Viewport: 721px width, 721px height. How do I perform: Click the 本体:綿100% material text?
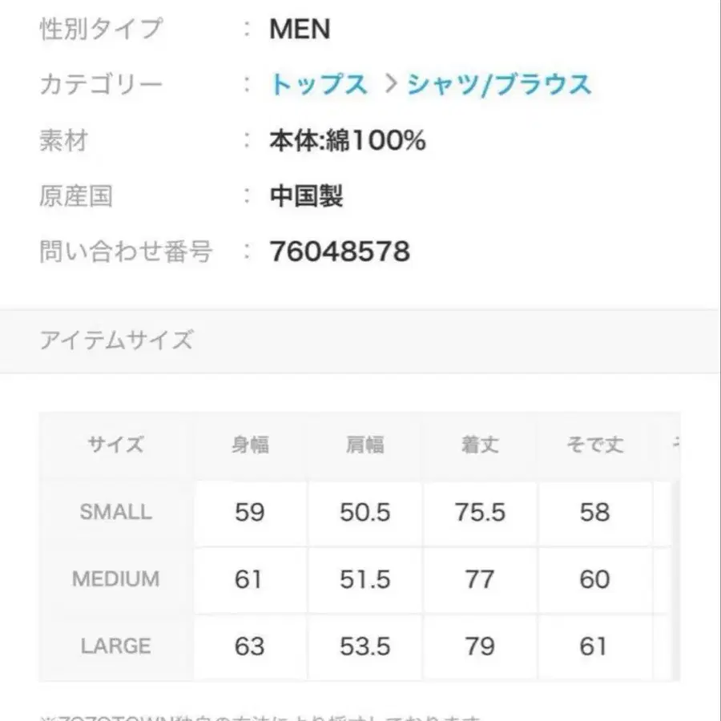pyautogui.click(x=347, y=141)
